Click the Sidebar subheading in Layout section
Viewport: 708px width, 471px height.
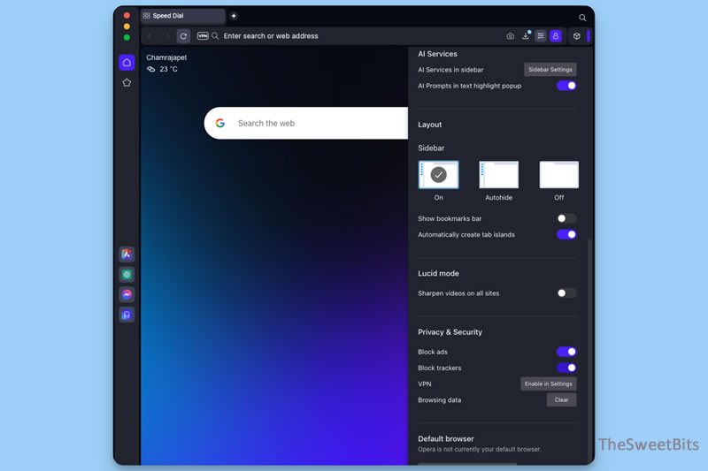[x=431, y=148]
